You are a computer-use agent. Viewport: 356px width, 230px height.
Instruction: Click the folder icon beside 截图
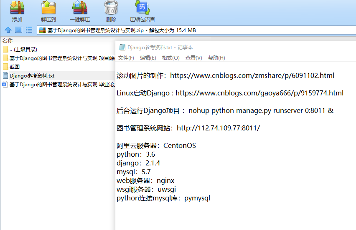coord(5,67)
